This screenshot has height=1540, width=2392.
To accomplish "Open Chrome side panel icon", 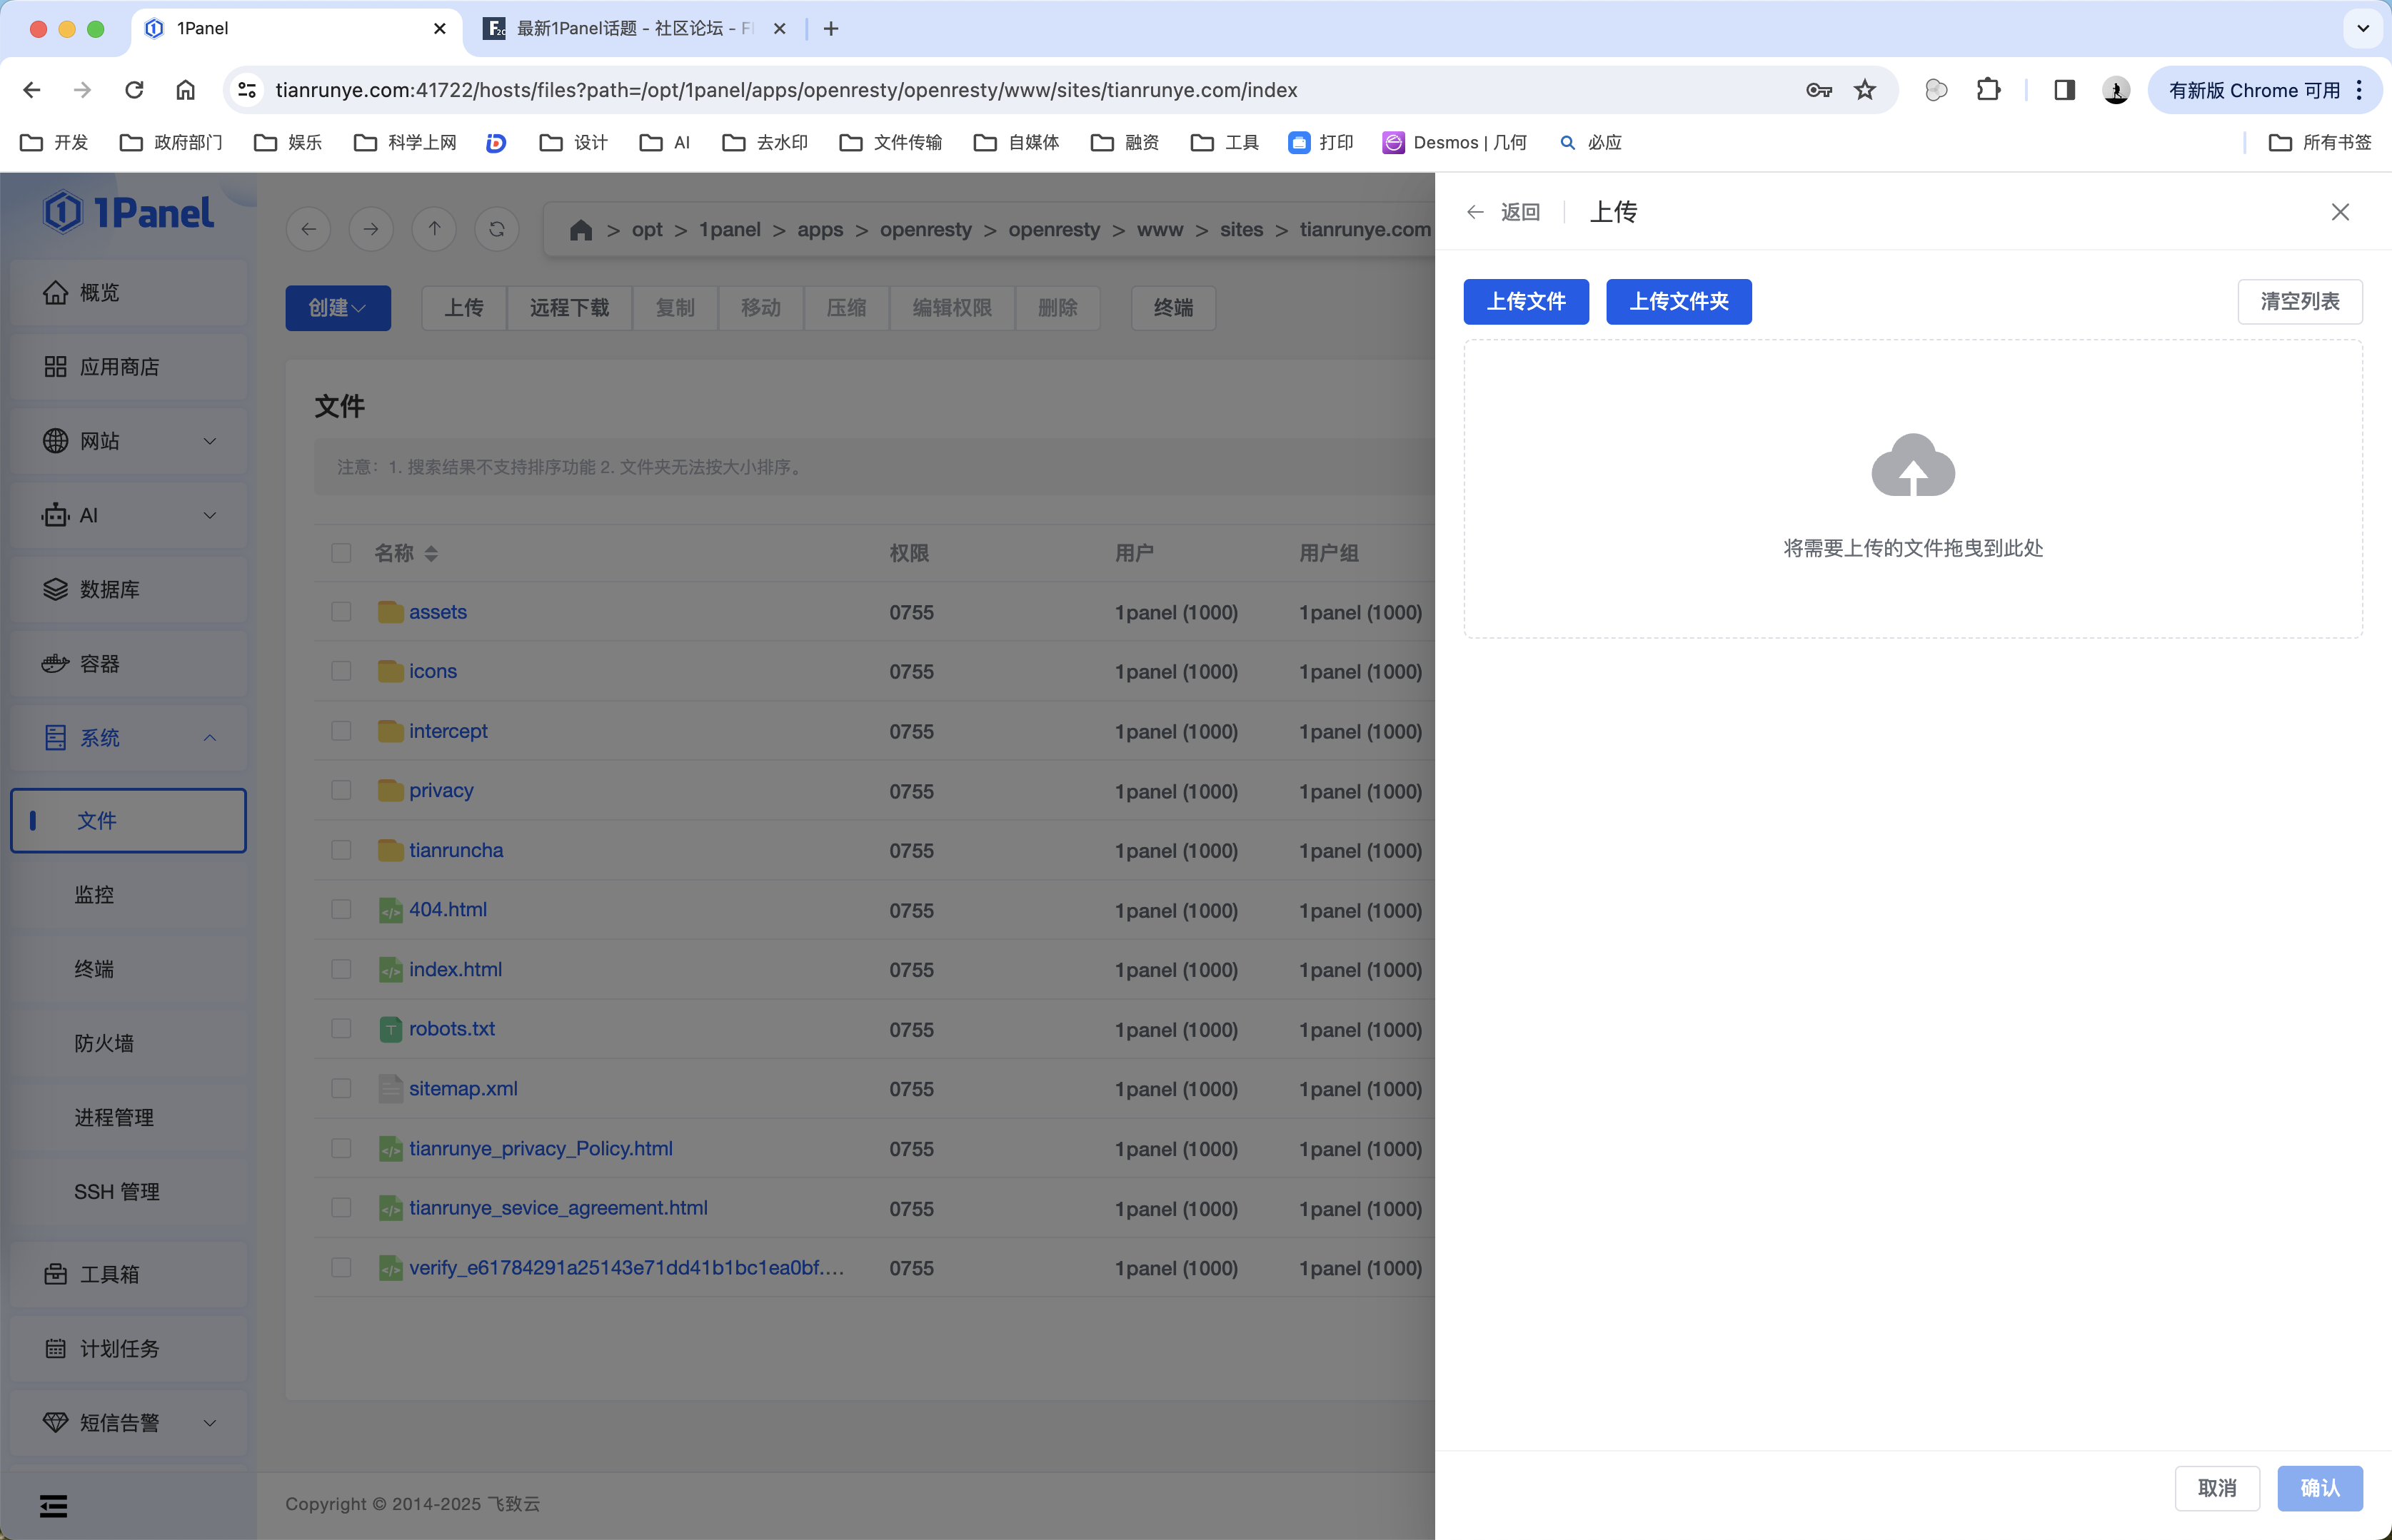I will coord(2064,90).
